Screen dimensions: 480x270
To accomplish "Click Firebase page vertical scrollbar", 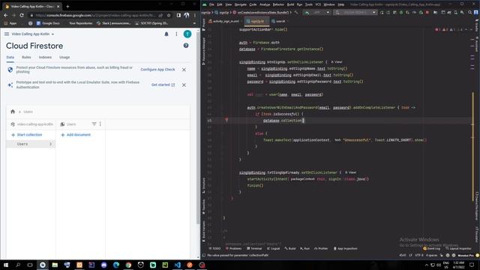I will click(x=198, y=128).
